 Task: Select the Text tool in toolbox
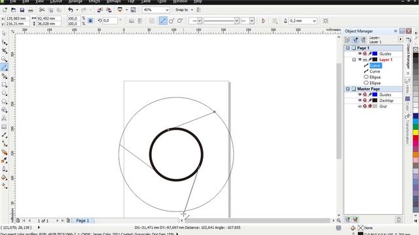4,119
